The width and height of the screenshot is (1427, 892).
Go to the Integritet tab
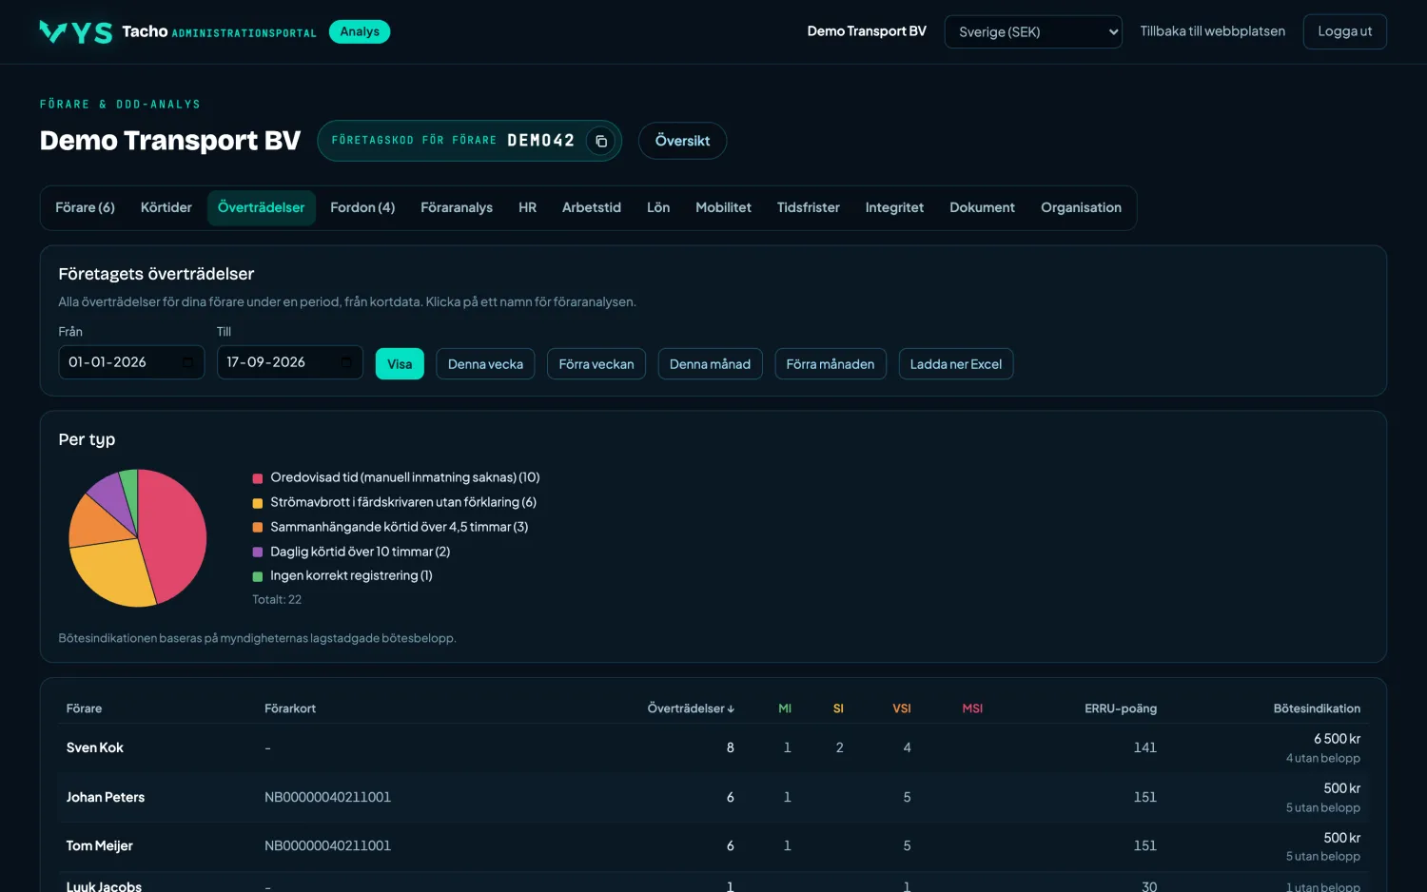(894, 207)
